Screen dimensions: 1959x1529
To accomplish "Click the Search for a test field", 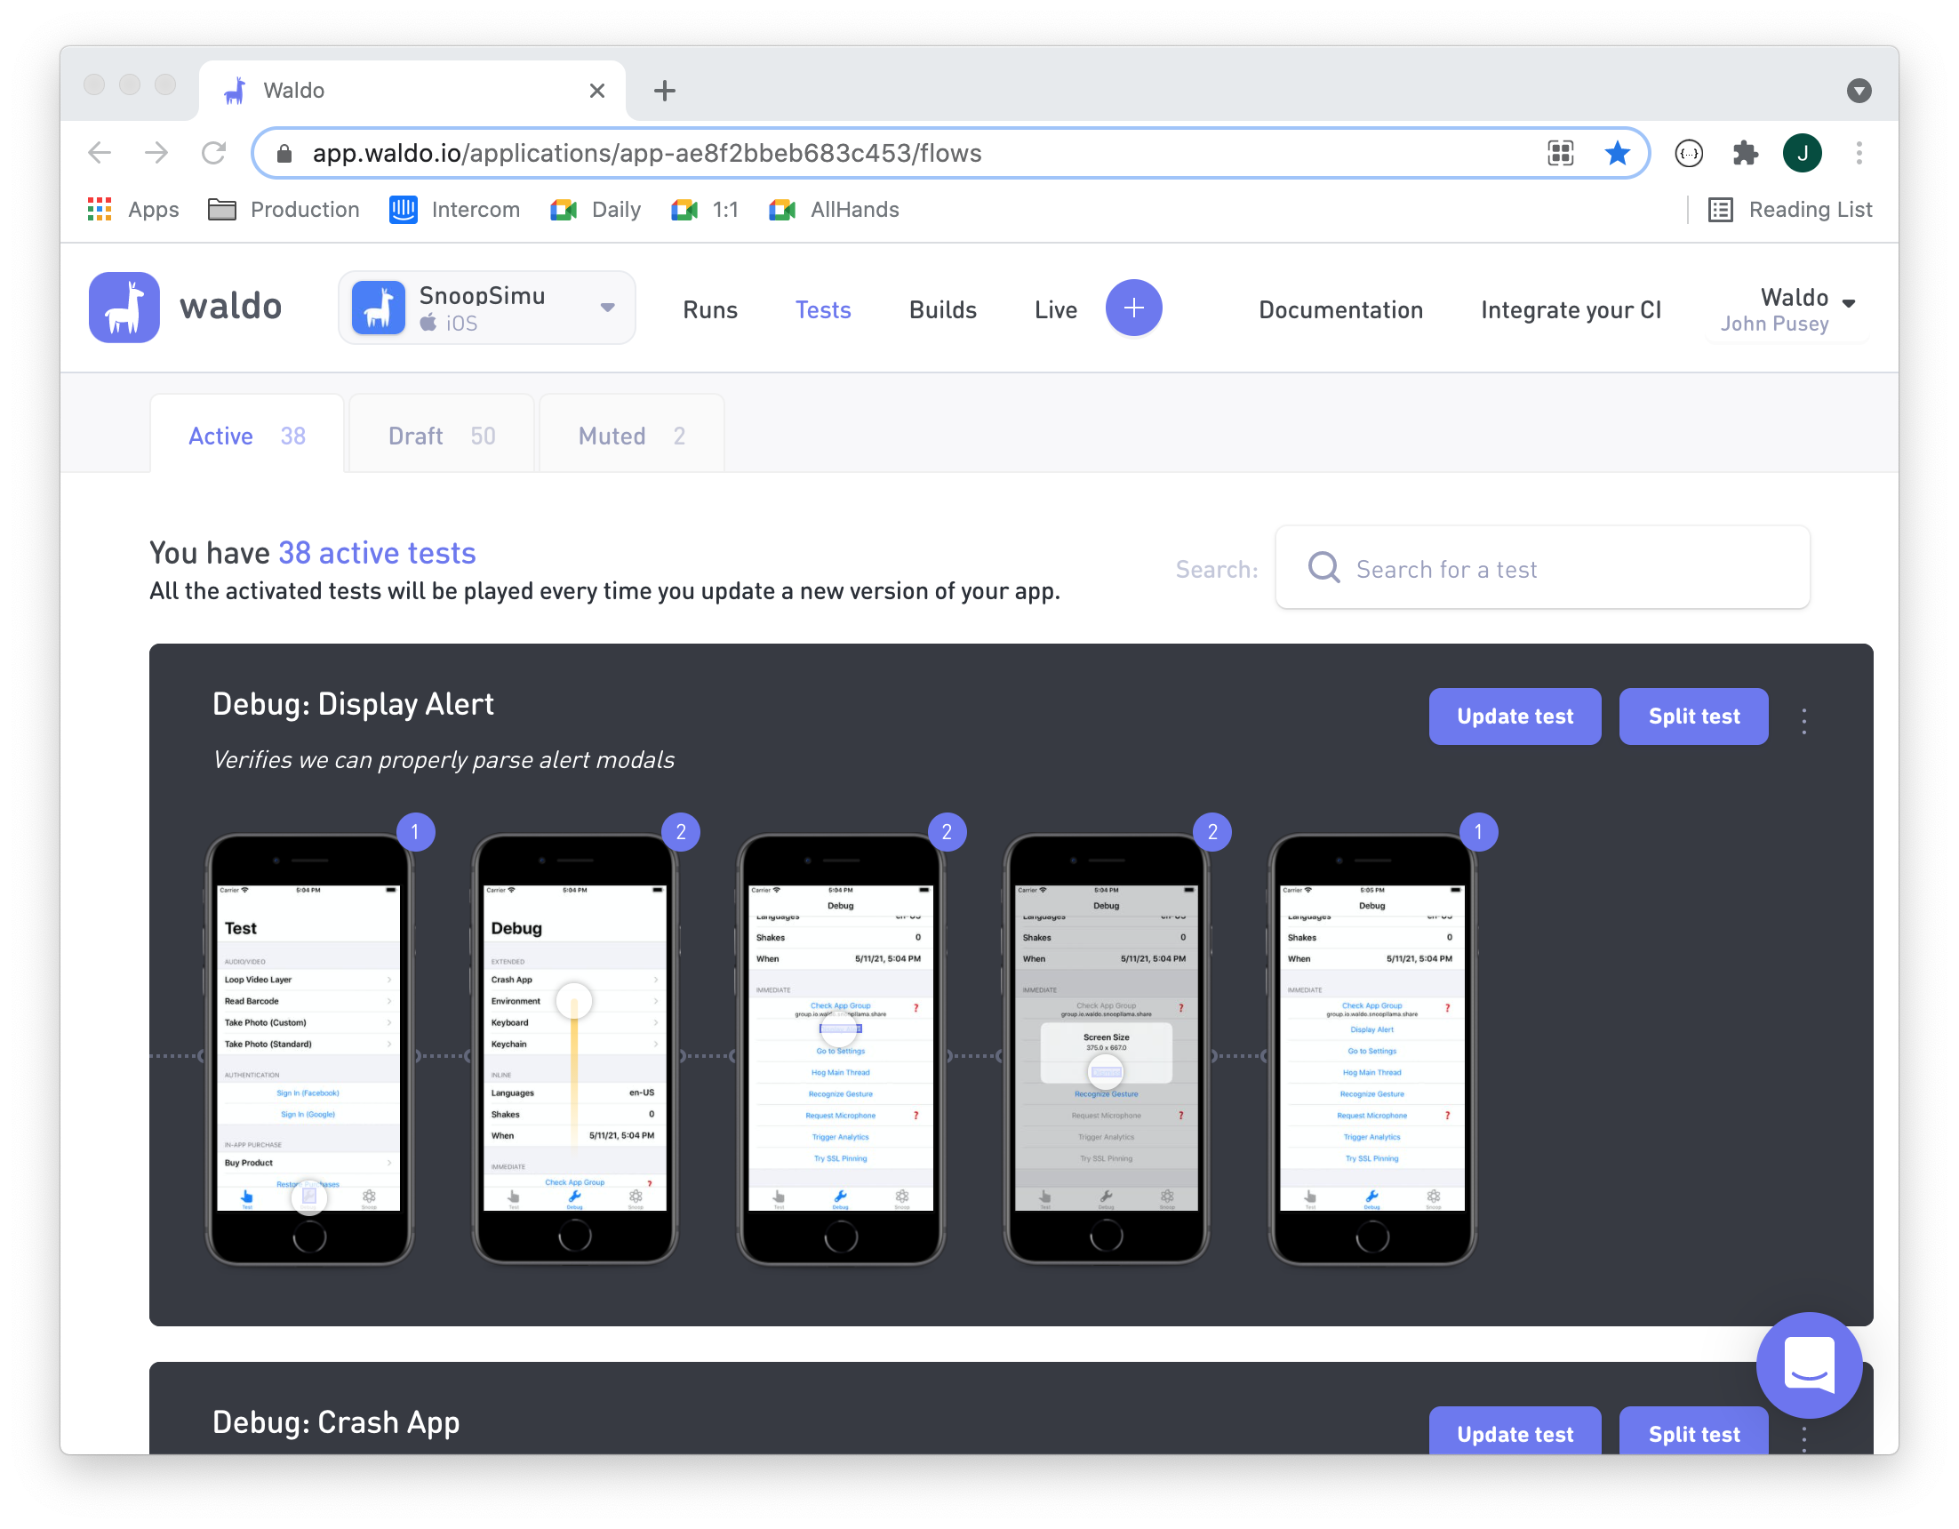I will [1542, 568].
